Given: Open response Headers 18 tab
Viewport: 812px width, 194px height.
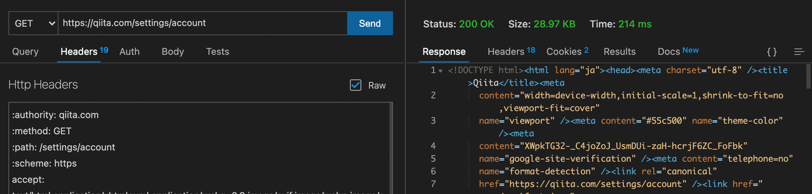Looking at the screenshot, I should pos(511,52).
